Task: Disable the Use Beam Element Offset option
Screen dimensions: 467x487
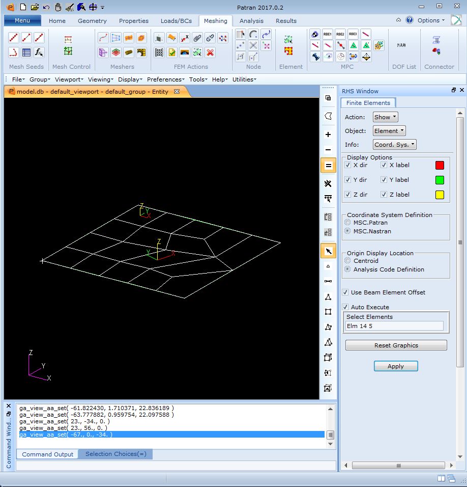Action: click(345, 292)
